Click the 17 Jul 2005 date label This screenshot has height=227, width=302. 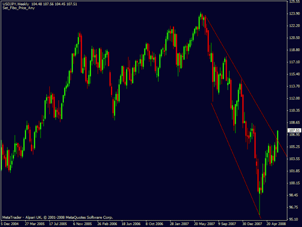[58, 224]
